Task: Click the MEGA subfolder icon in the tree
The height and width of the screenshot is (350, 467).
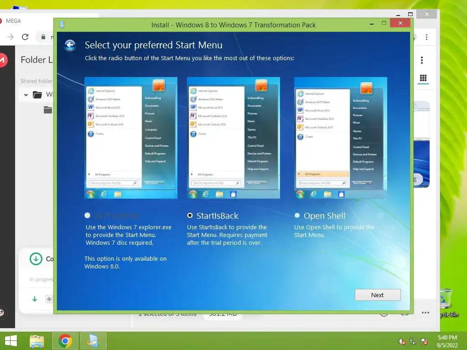Action: pos(48,110)
